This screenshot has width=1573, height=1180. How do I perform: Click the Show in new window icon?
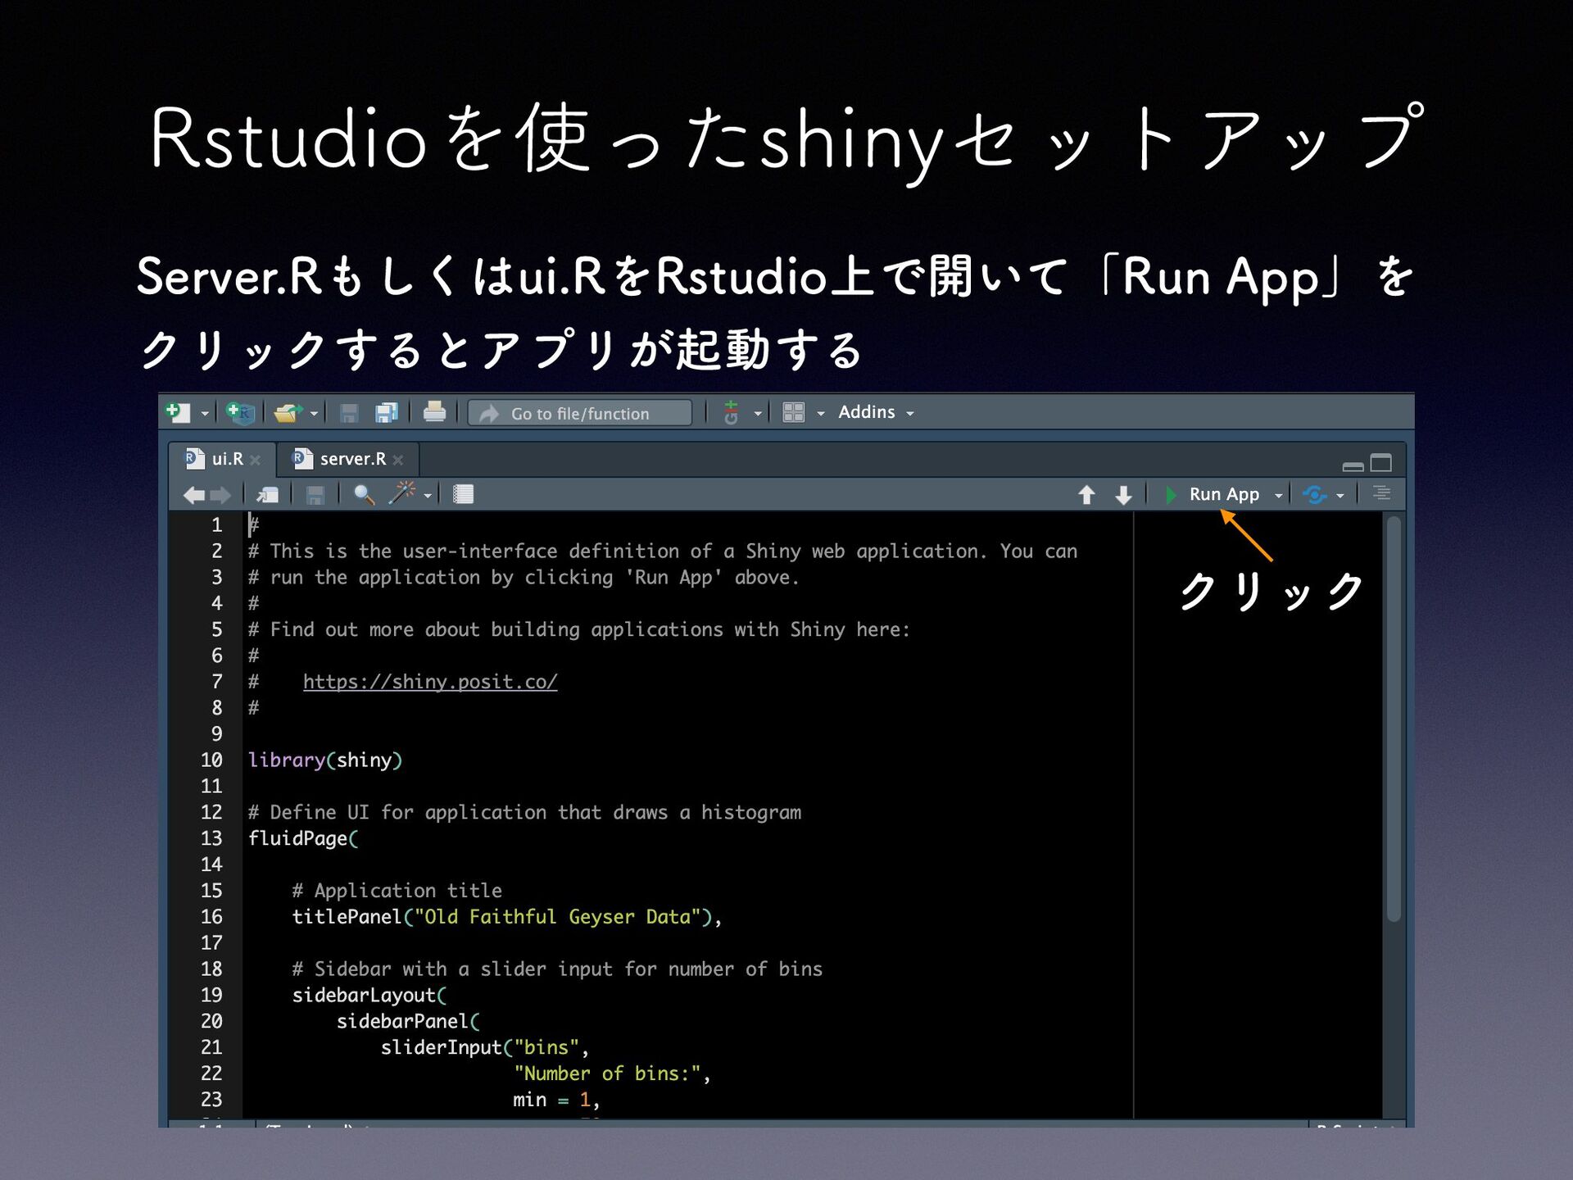click(x=267, y=494)
